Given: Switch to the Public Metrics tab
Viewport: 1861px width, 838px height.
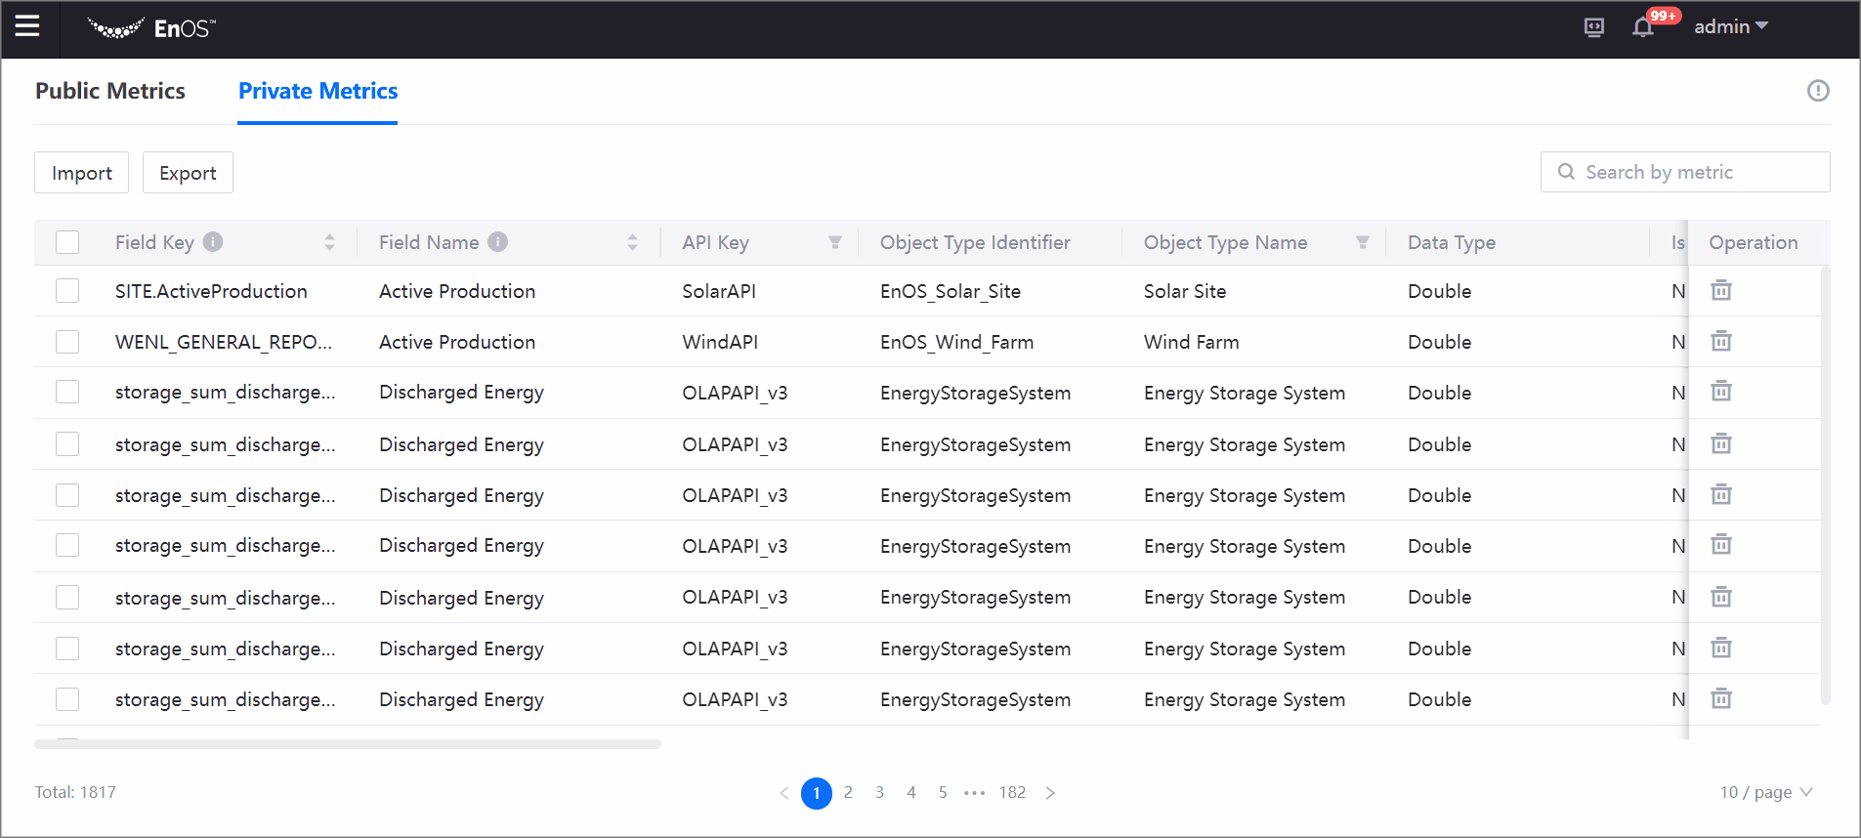Looking at the screenshot, I should (110, 91).
